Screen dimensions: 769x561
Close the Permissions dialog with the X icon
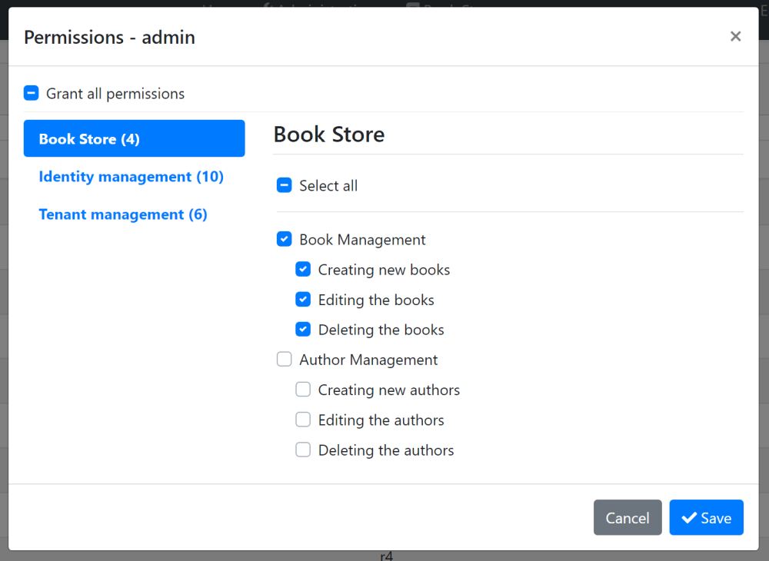[735, 36]
